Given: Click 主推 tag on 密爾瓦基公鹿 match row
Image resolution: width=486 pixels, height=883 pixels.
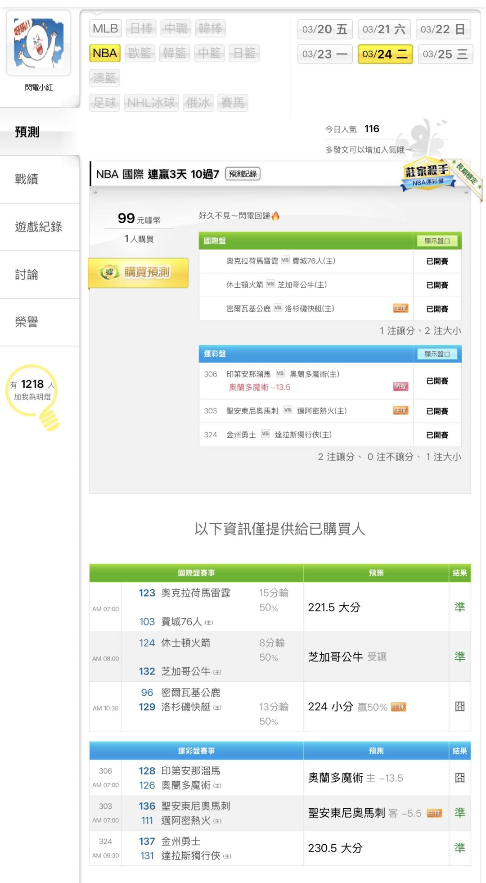Looking at the screenshot, I should (x=400, y=308).
